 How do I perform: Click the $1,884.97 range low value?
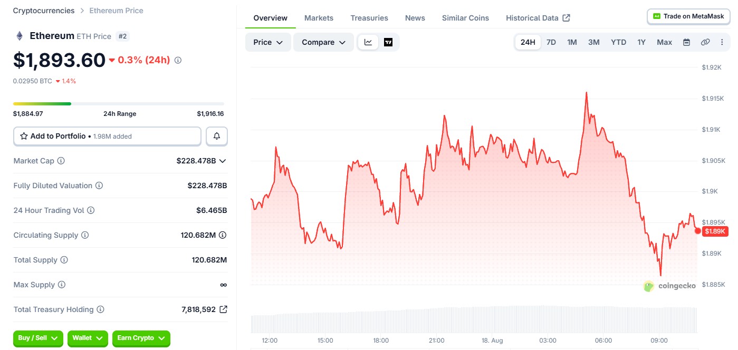(x=28, y=114)
